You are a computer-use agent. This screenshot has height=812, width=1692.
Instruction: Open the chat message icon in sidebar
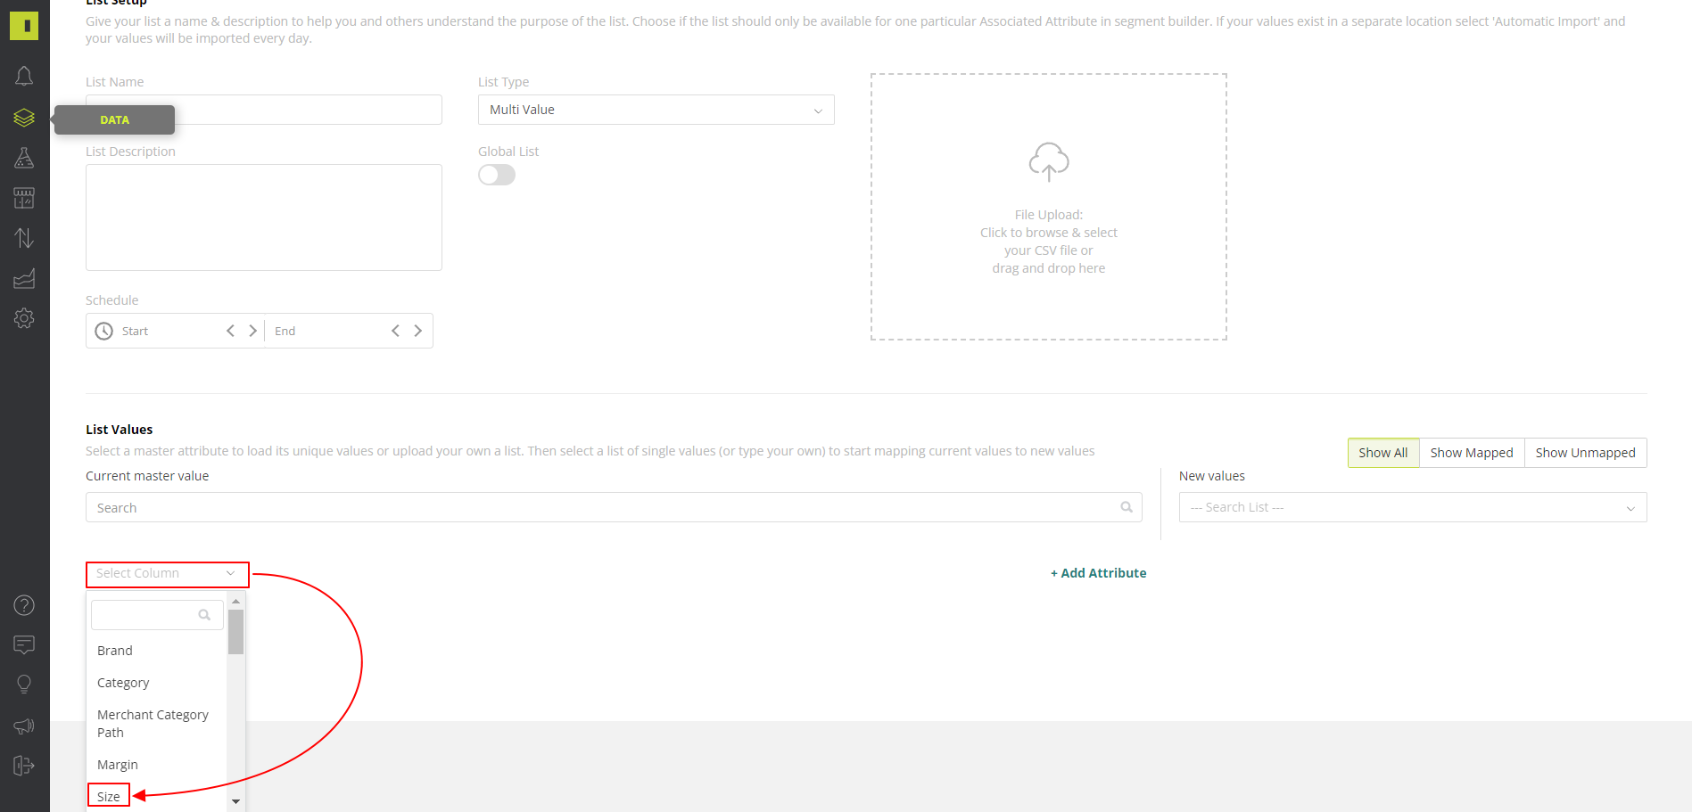point(24,644)
